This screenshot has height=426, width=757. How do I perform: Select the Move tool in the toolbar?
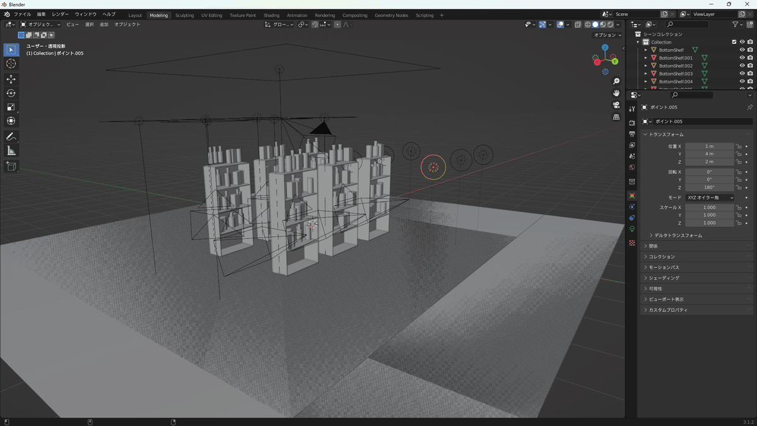tap(11, 80)
